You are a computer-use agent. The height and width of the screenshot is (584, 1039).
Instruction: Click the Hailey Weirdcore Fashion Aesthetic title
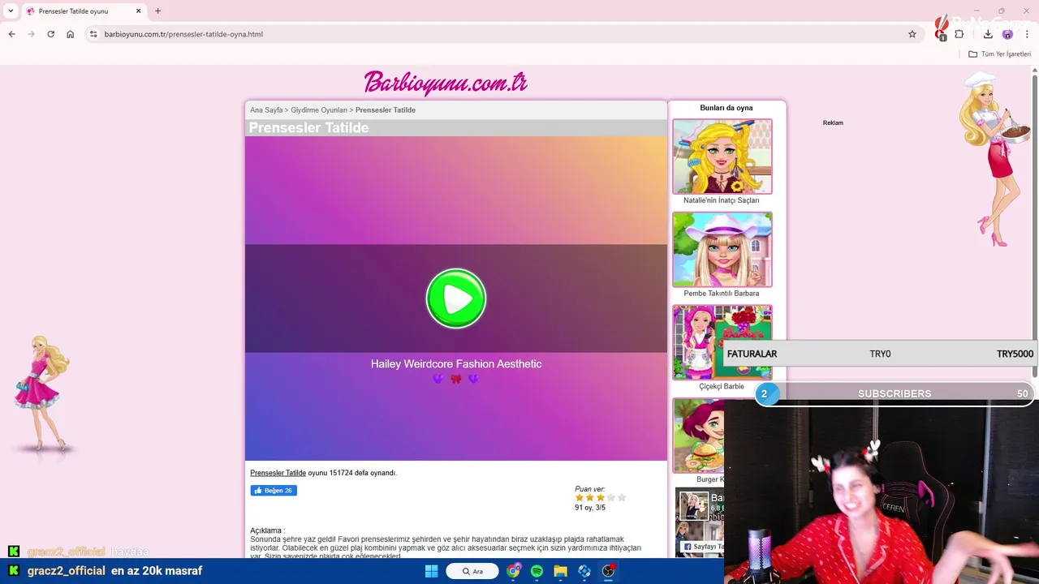pos(456,364)
